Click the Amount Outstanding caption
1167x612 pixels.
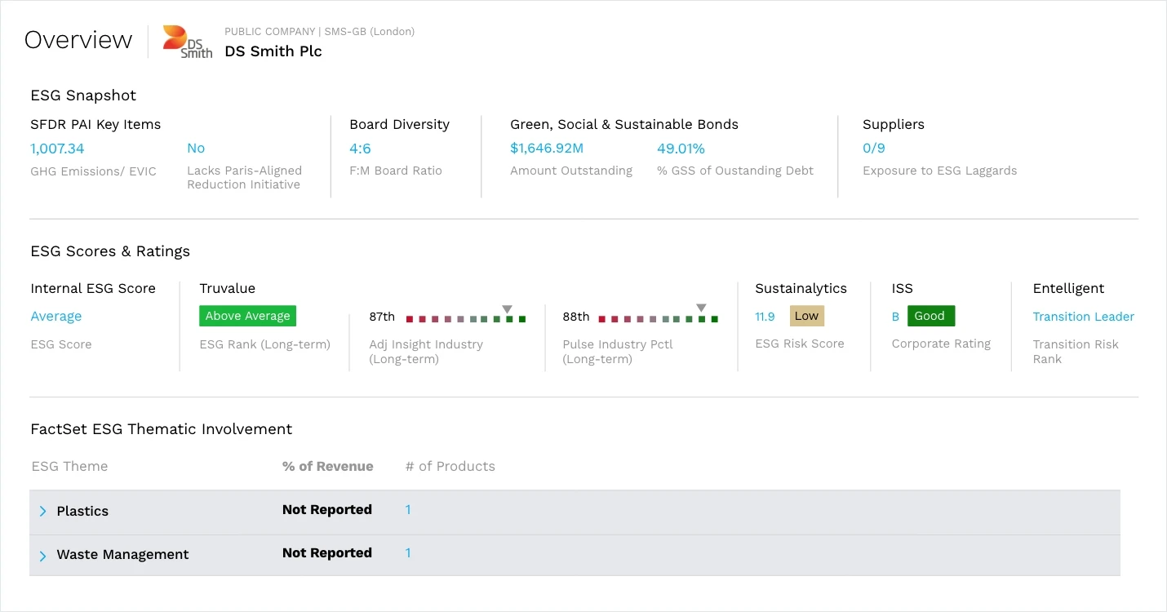point(571,171)
